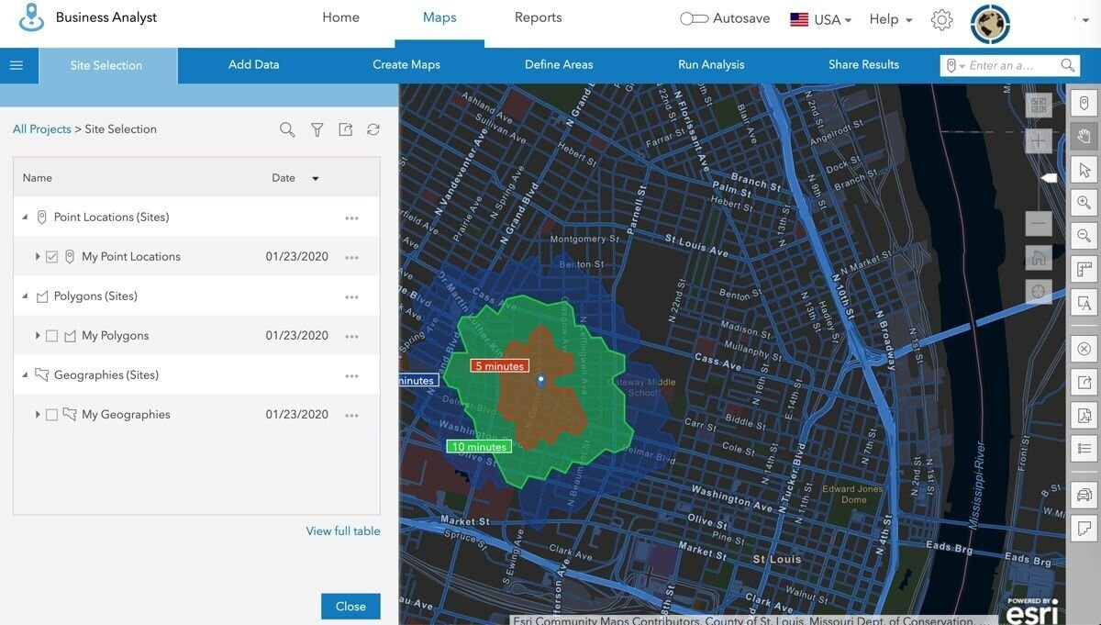The width and height of the screenshot is (1101, 625).
Task: Refresh the project list
Action: click(x=373, y=129)
